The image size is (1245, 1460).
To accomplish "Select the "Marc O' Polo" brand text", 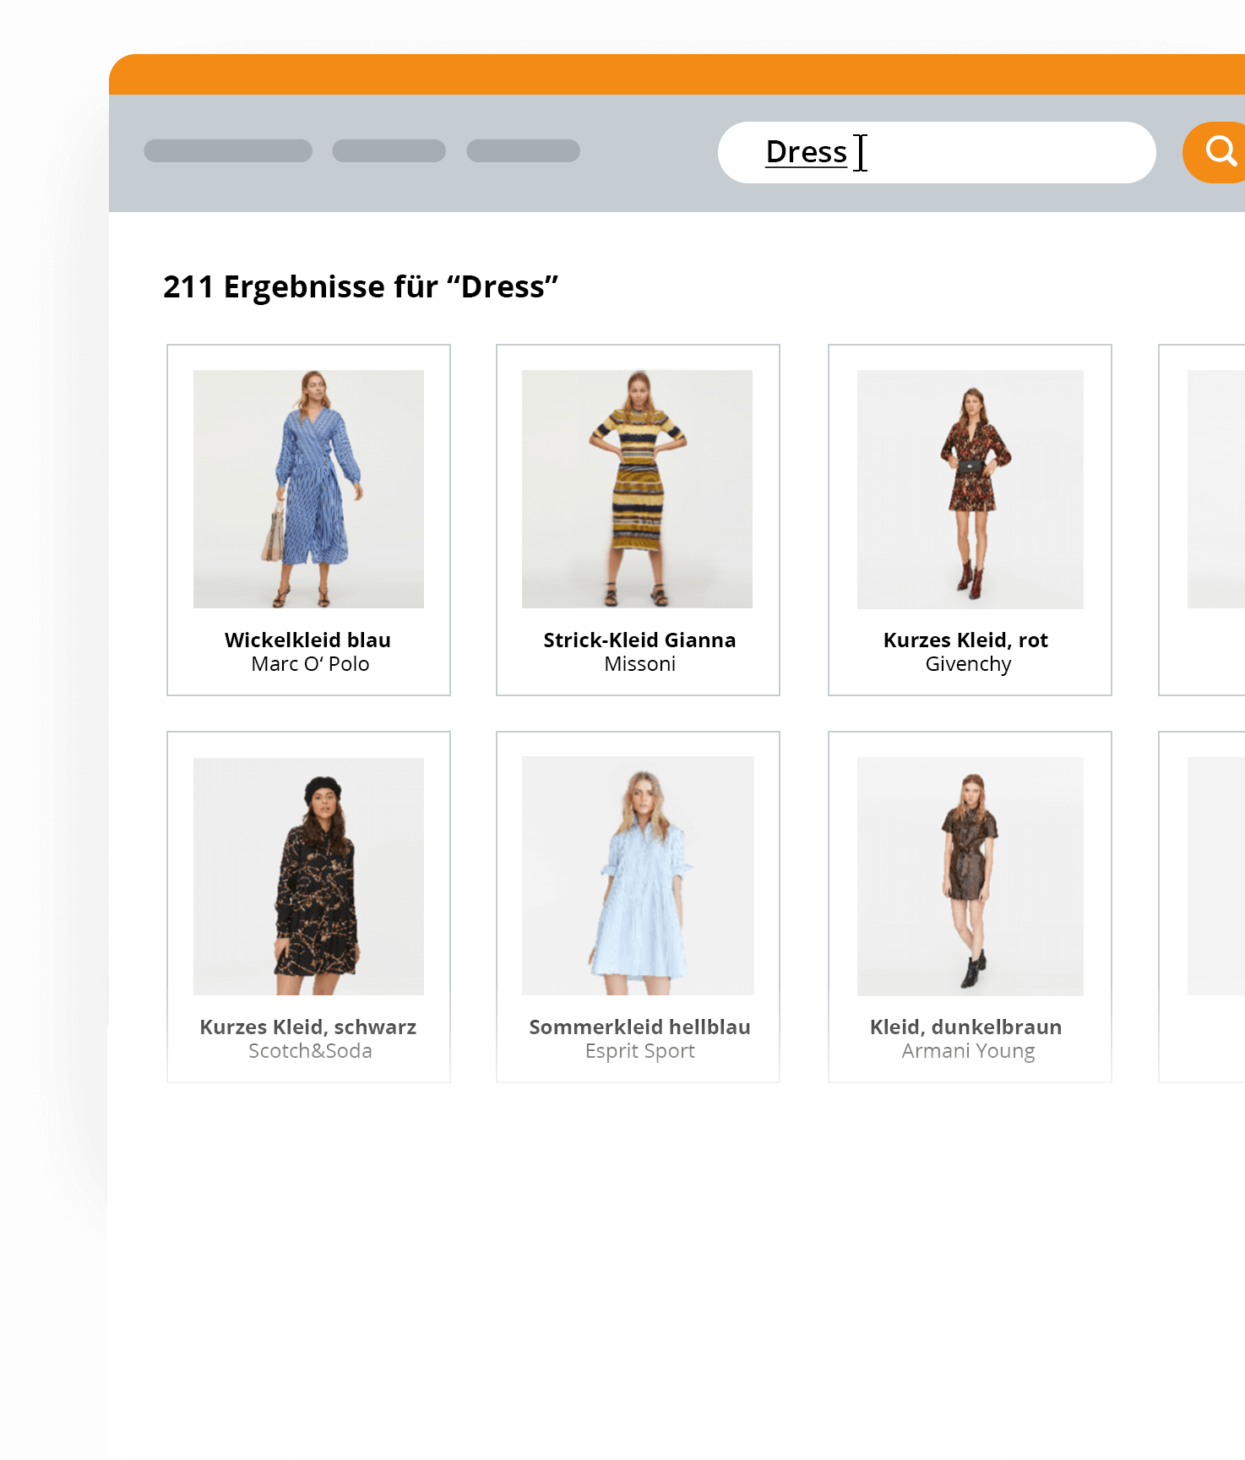I will click(x=310, y=664).
